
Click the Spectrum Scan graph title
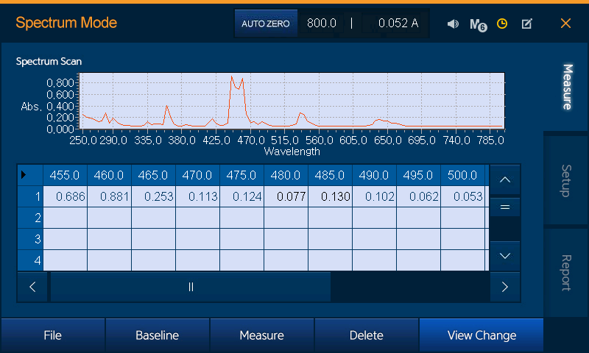pyautogui.click(x=49, y=62)
